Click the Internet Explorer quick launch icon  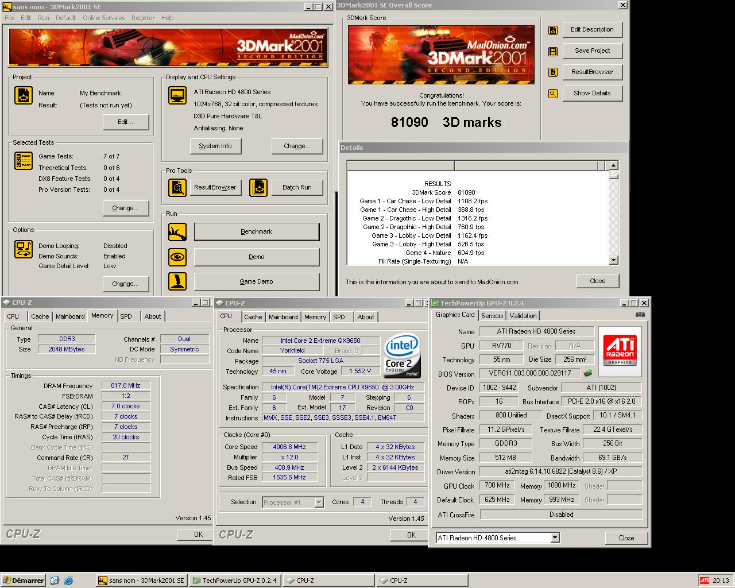[68, 581]
